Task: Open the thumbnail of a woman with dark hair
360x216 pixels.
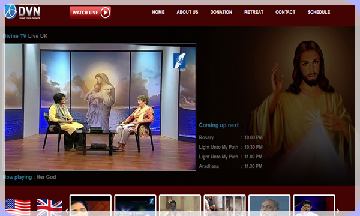Action: pos(91,205)
